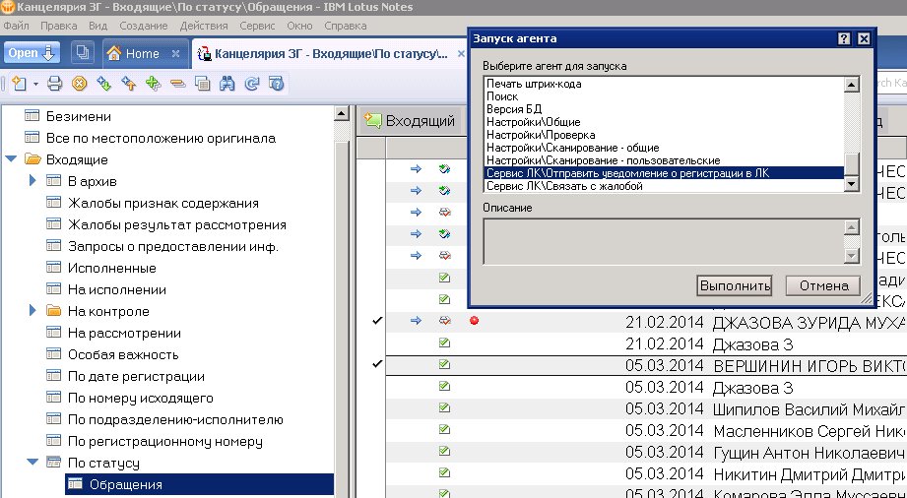The width and height of the screenshot is (907, 498).
Task: Click the Stop (orange X) toolbar icon
Action: [x=80, y=84]
